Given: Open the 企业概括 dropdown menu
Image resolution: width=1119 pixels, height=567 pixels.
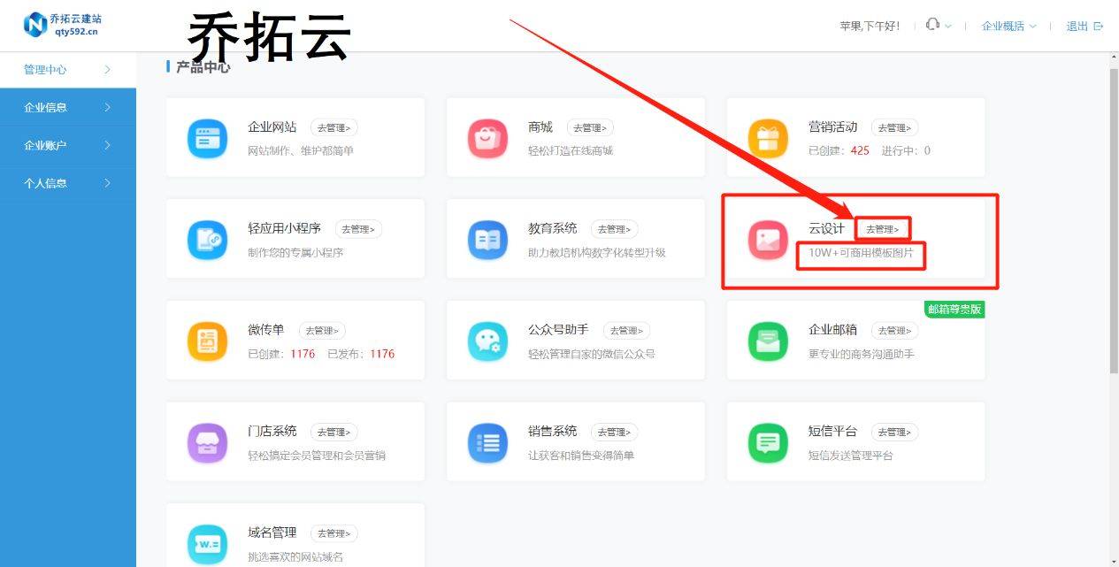Looking at the screenshot, I should (1009, 27).
